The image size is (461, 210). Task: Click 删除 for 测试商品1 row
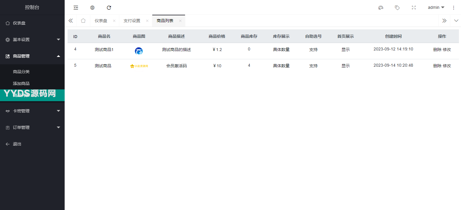(437, 50)
